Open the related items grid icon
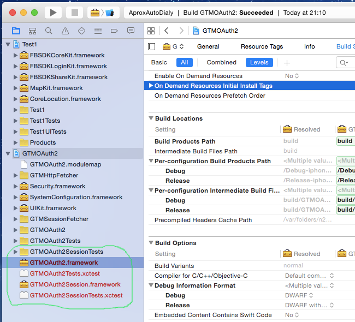 tap(151, 31)
